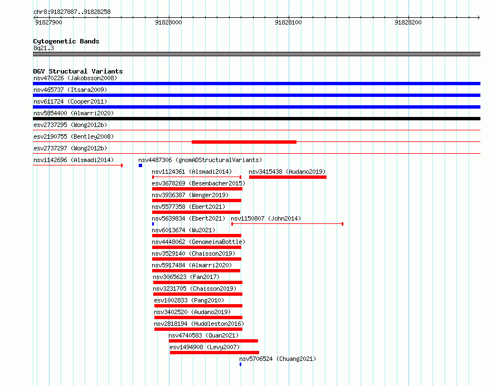The image size is (496, 386).
Task: Click ruler position label 91828100
Action: click(289, 22)
